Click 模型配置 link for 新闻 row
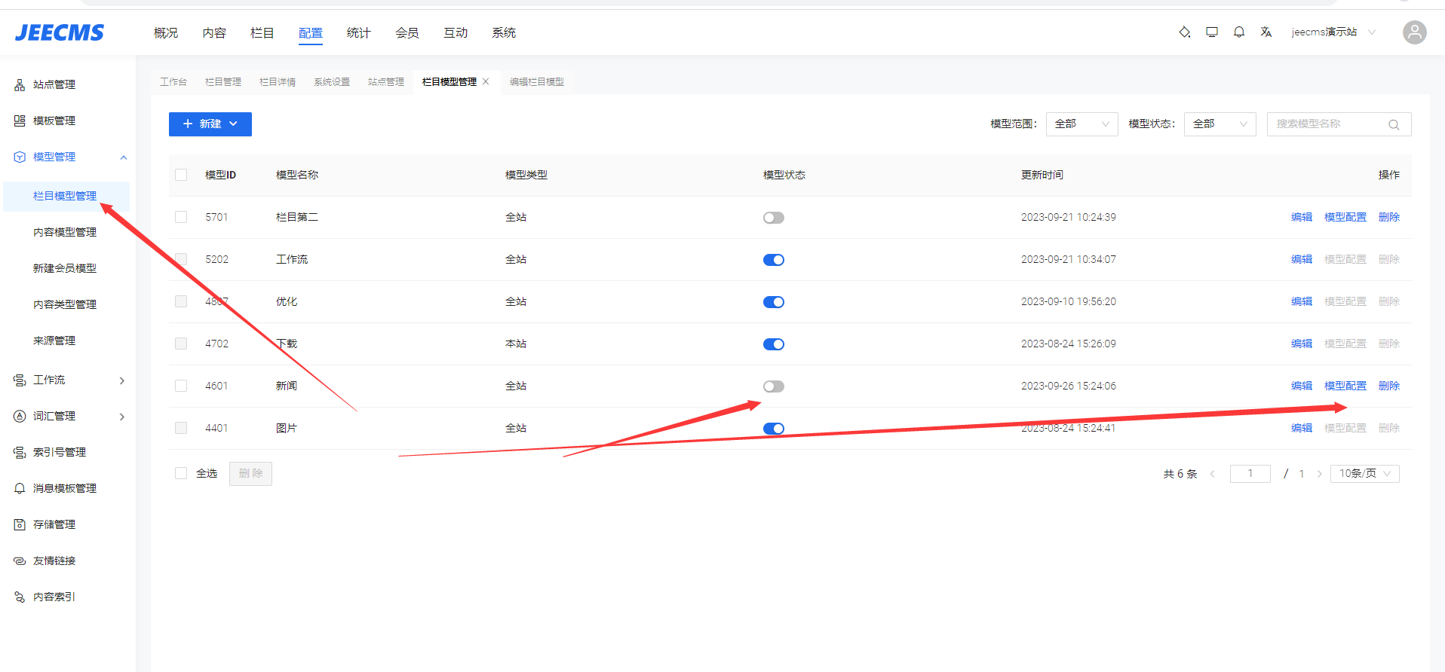Image resolution: width=1445 pixels, height=672 pixels. (x=1345, y=386)
